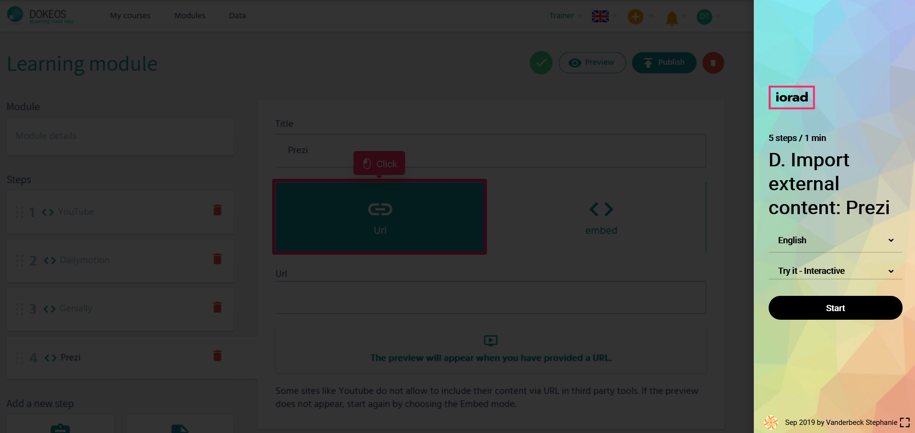The height and width of the screenshot is (433, 915).
Task: Open the My courses menu
Action: coord(130,16)
